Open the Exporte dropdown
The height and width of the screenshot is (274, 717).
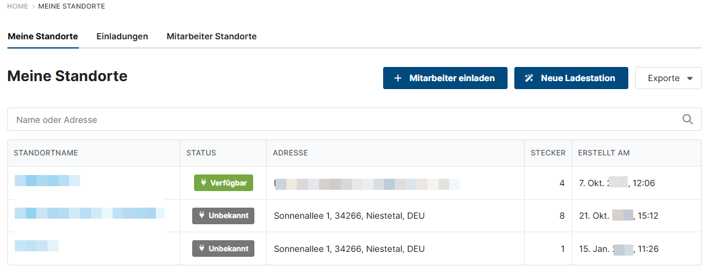pos(668,79)
